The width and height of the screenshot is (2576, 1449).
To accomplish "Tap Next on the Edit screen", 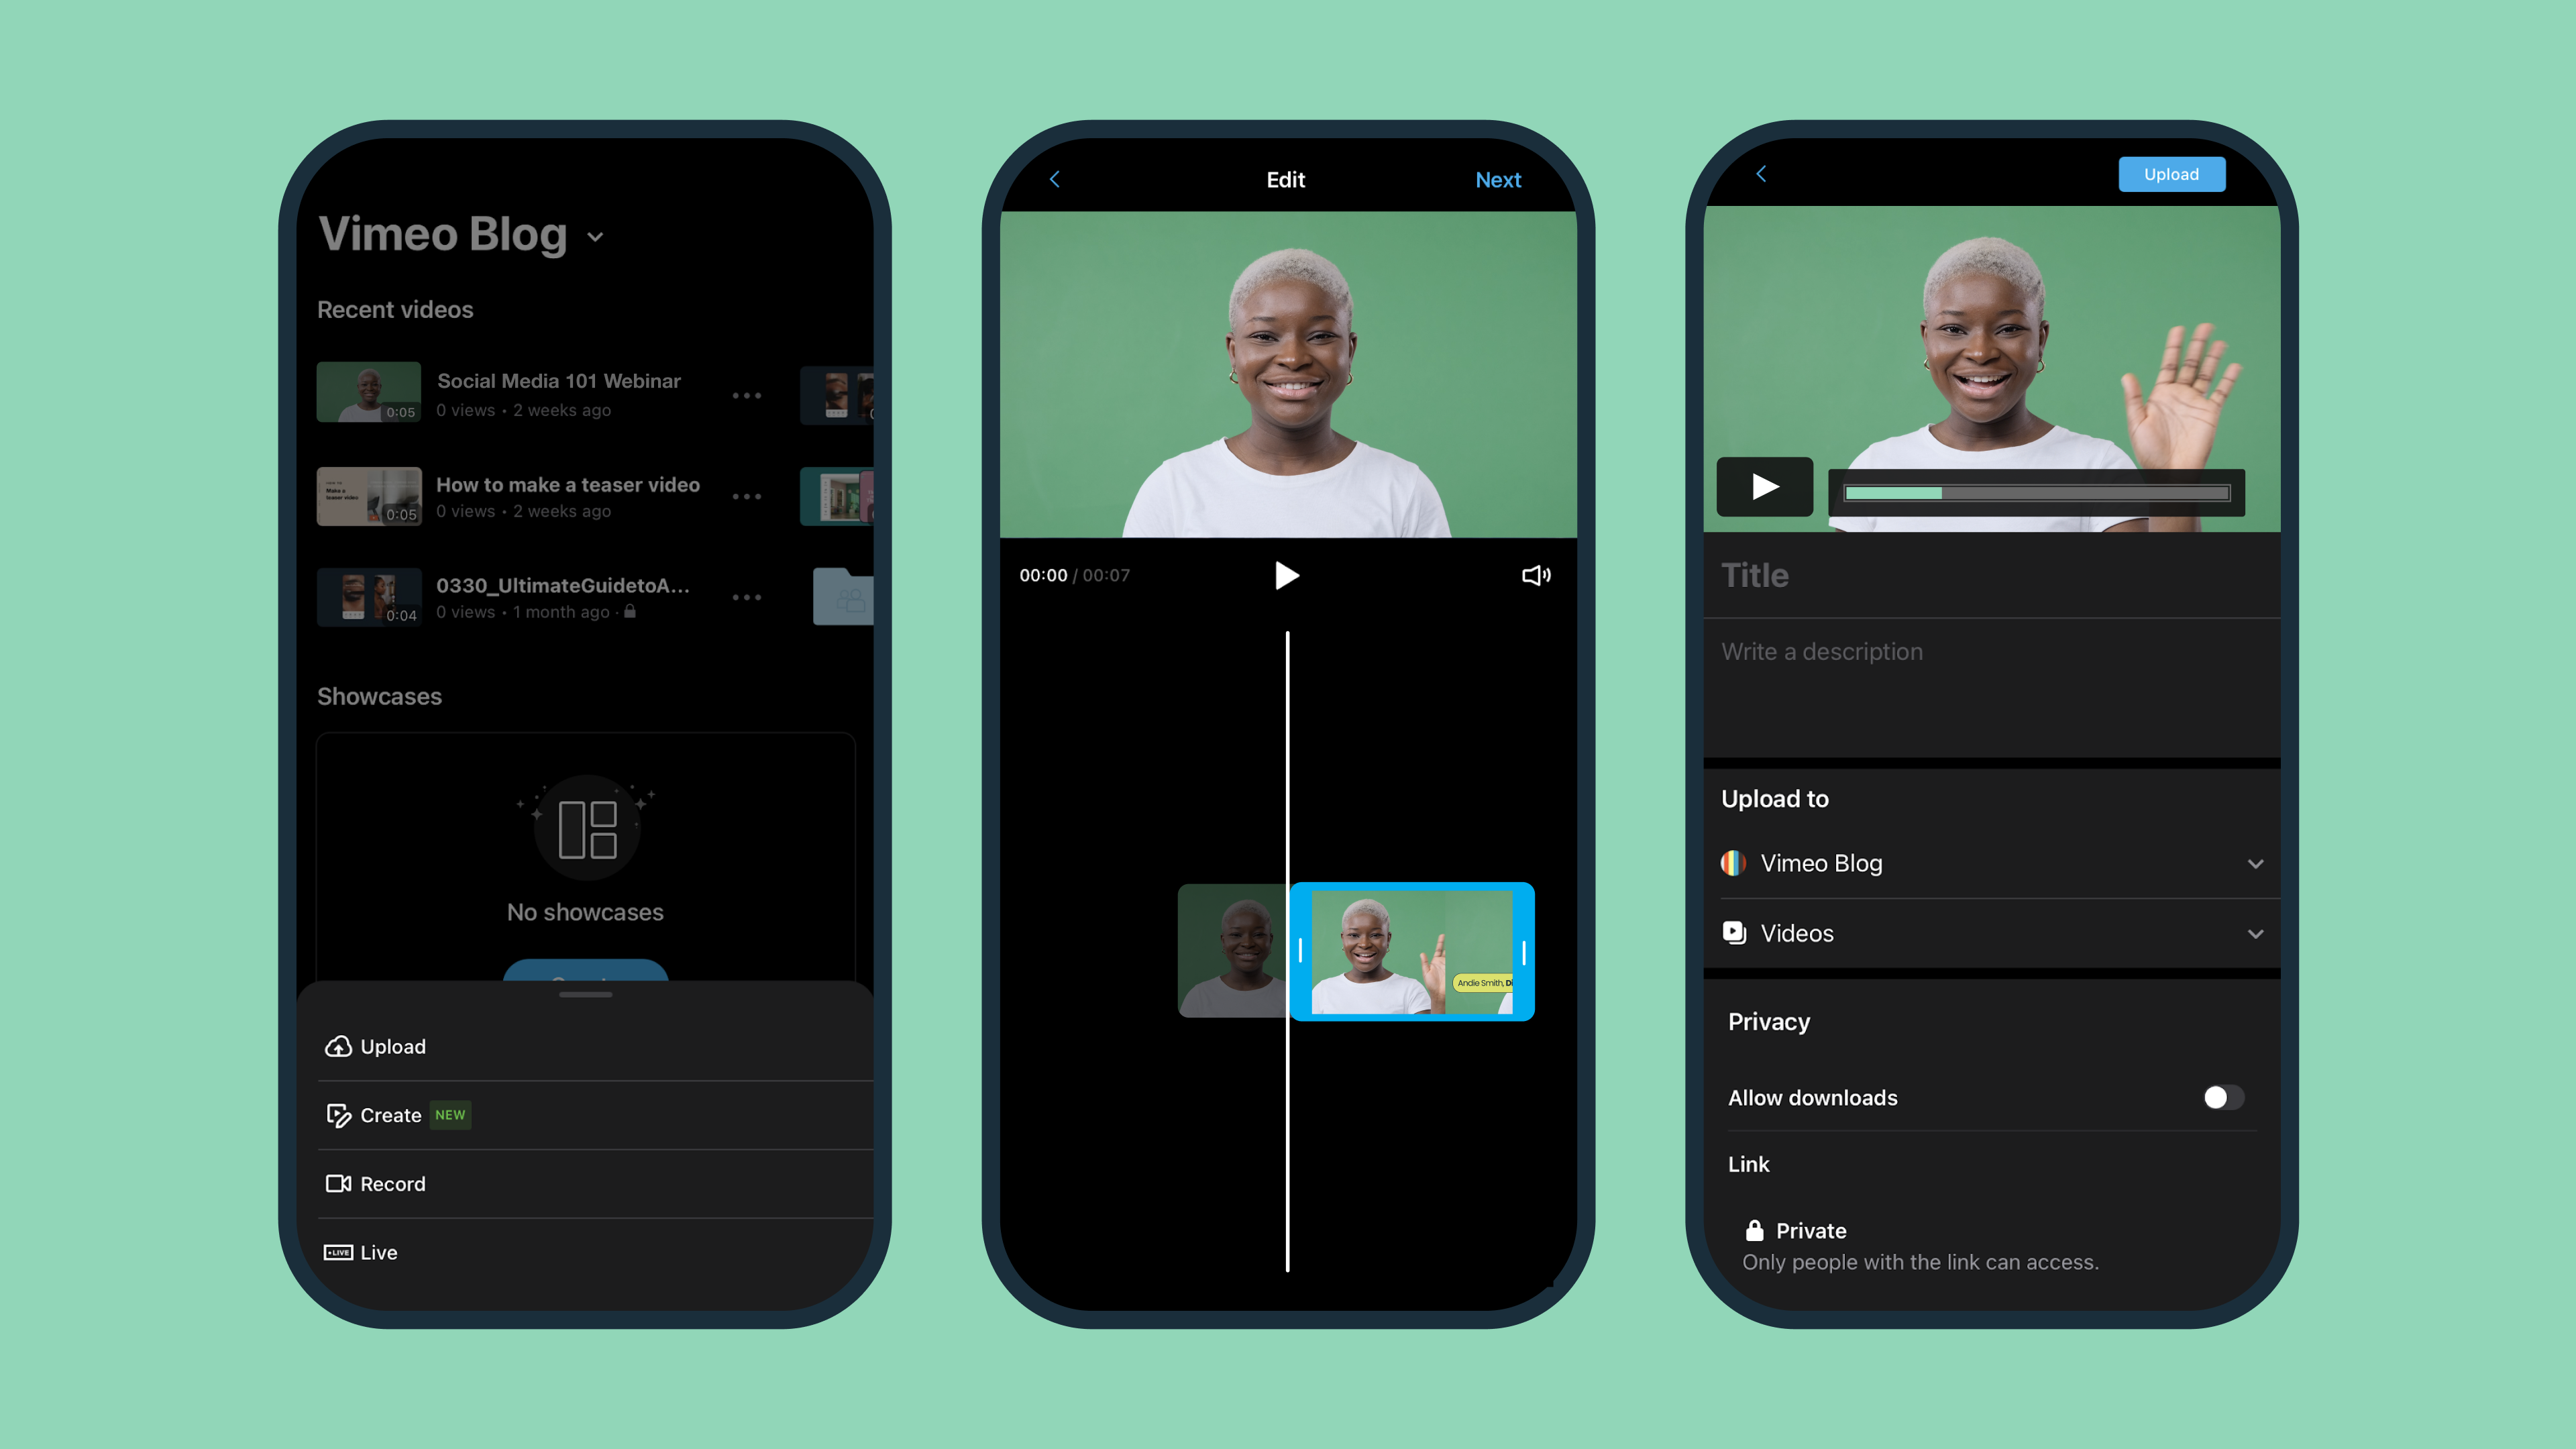I will click(1498, 180).
